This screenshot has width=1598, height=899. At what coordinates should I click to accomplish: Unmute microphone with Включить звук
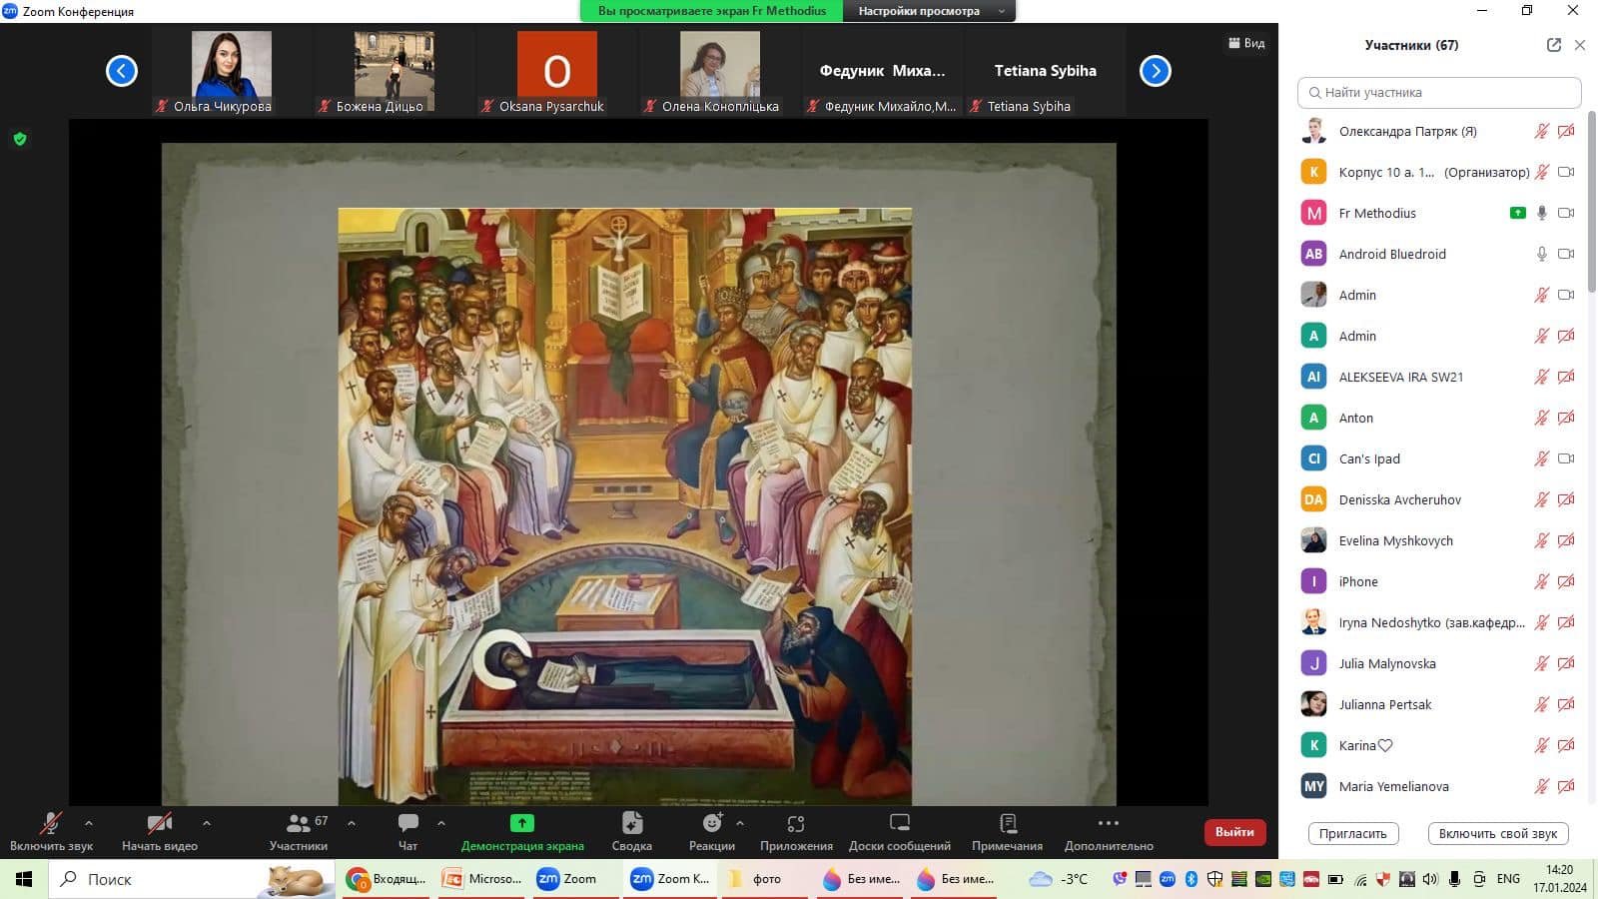pyautogui.click(x=51, y=832)
